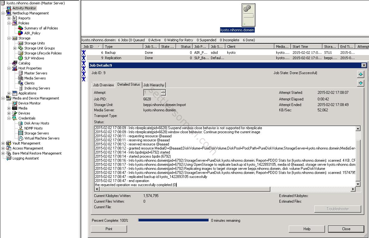Sort jobs by Start Time column
369x238 pixels.
point(306,47)
